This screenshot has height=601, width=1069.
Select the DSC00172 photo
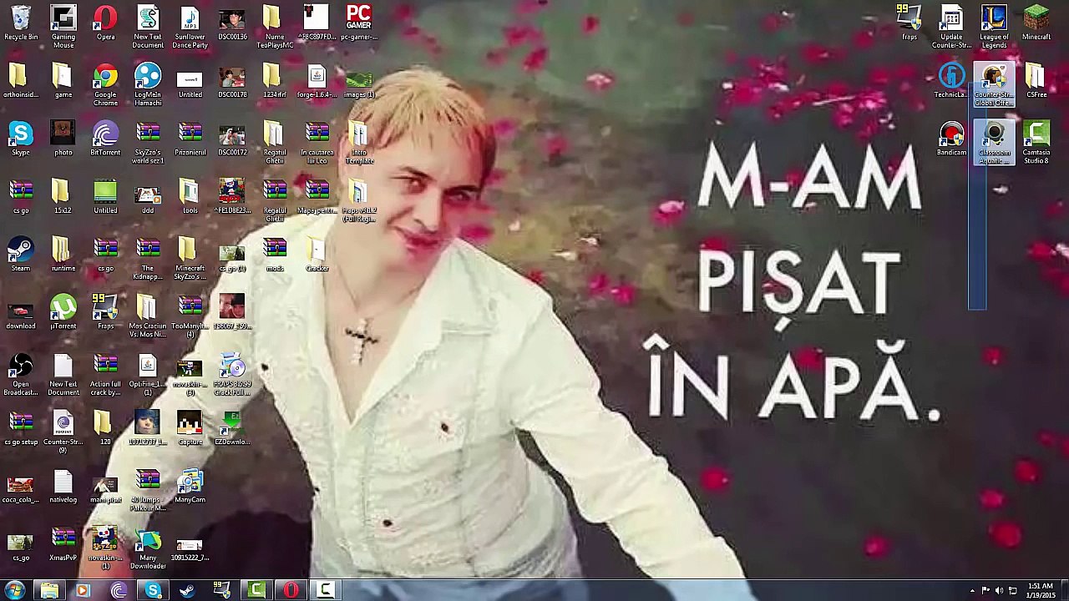tap(232, 139)
